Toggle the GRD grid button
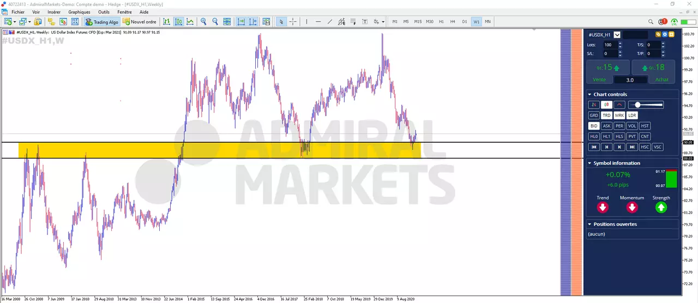 click(x=594, y=115)
